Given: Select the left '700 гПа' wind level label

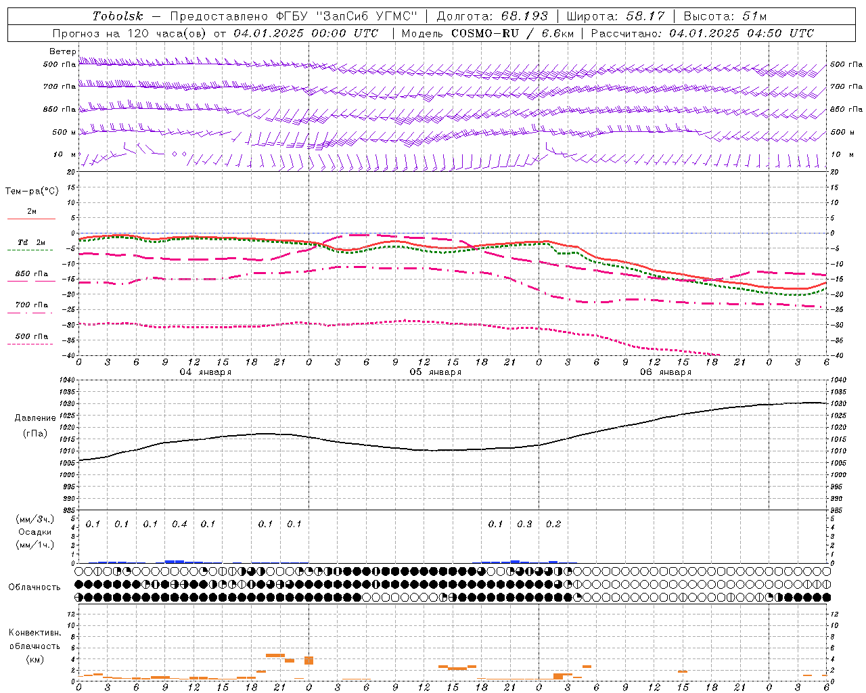Looking at the screenshot, I should point(60,87).
